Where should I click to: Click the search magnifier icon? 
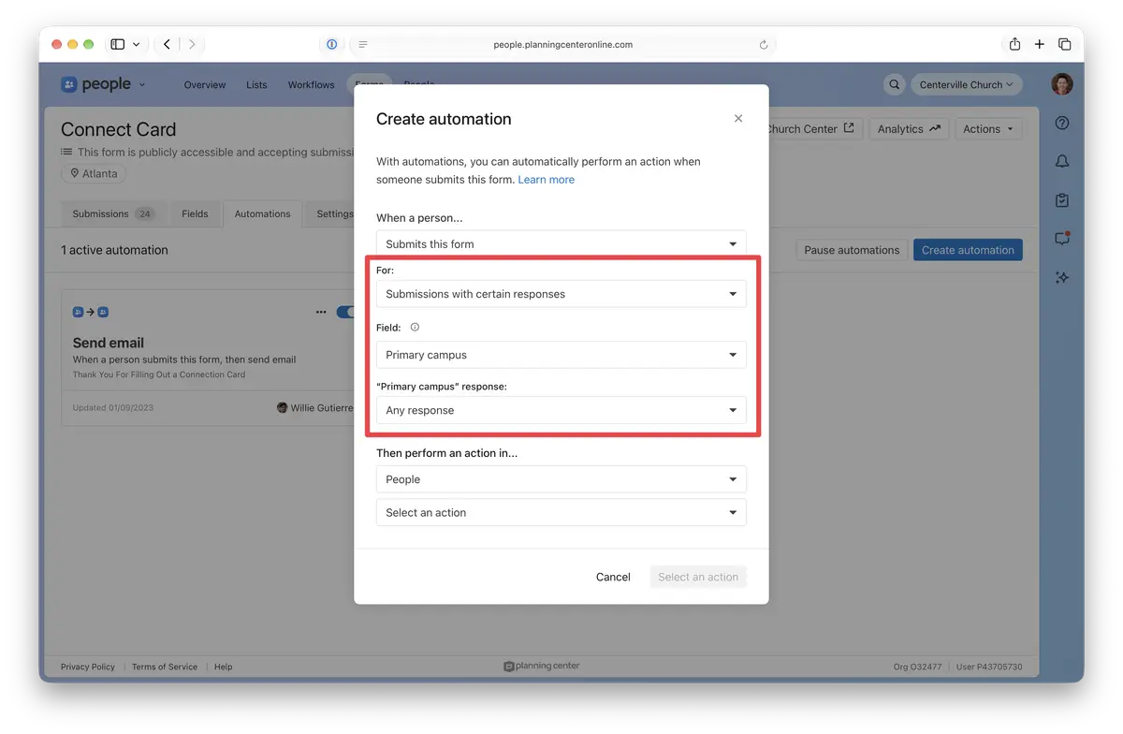[895, 84]
